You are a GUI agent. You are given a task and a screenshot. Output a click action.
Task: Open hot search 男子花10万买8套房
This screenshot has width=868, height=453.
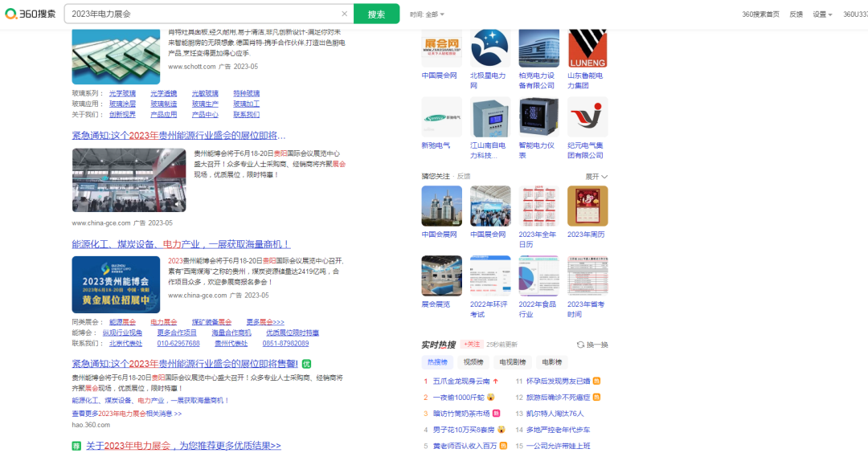464,430
